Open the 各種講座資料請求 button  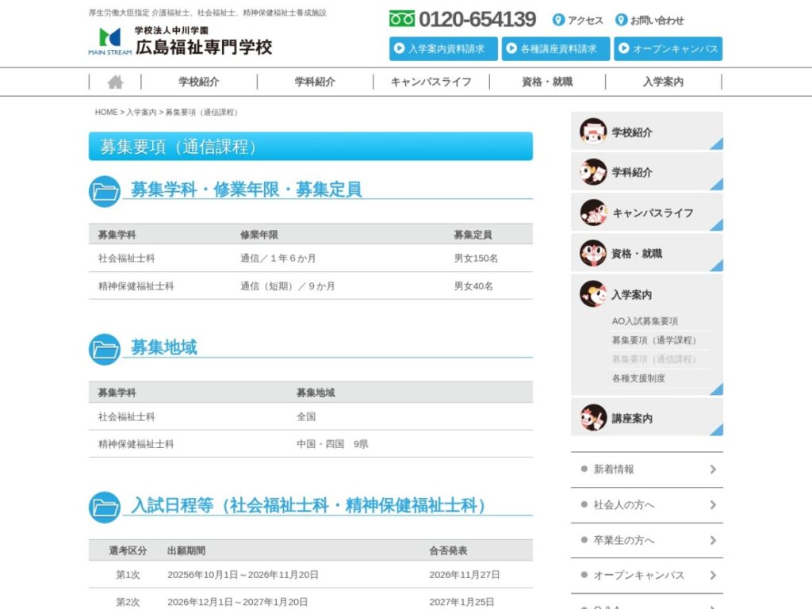(x=556, y=48)
